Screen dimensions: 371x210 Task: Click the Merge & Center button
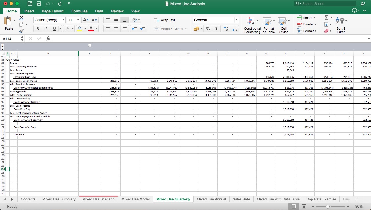click(171, 29)
